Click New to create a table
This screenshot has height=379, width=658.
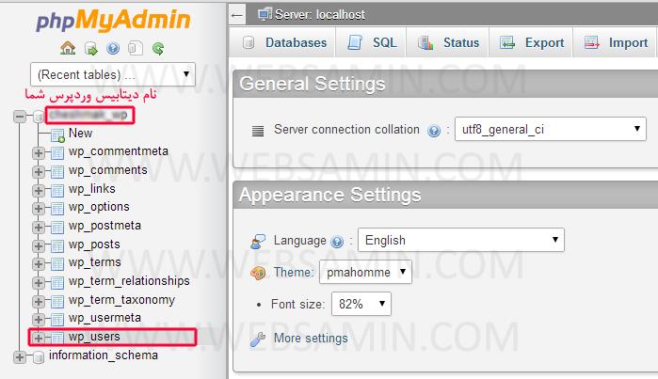(x=80, y=134)
